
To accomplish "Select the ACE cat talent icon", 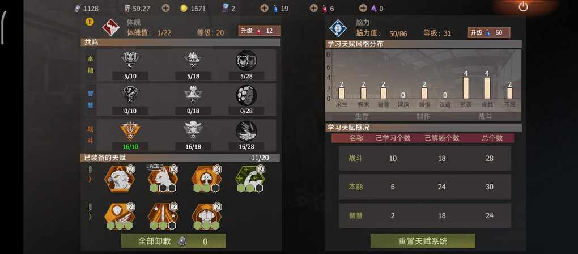I will coord(163,179).
